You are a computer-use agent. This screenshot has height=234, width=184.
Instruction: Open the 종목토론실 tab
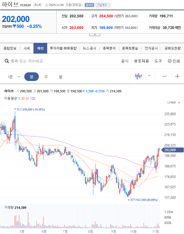coord(130,48)
